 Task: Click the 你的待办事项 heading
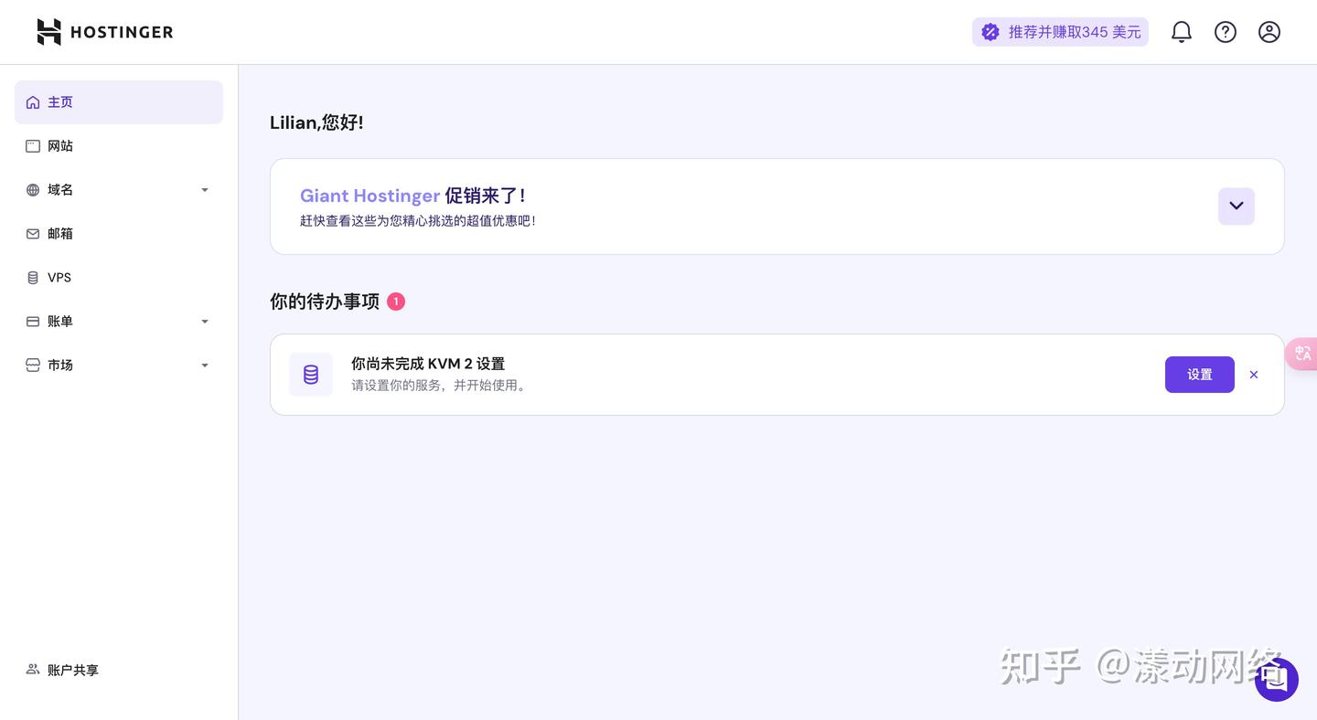coord(325,302)
